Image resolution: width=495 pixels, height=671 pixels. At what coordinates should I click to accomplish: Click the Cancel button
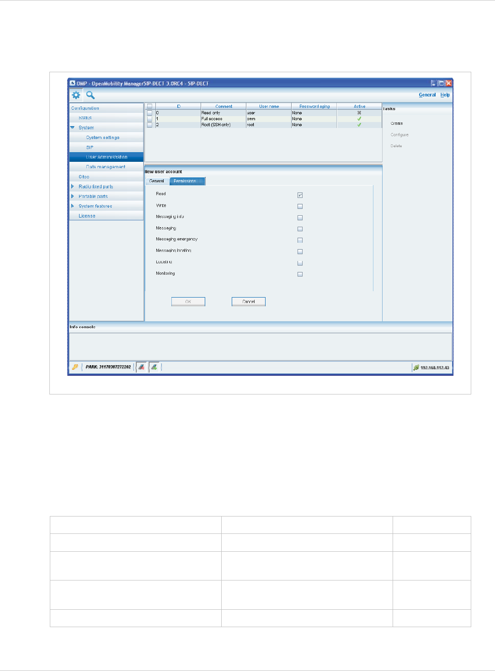[249, 302]
